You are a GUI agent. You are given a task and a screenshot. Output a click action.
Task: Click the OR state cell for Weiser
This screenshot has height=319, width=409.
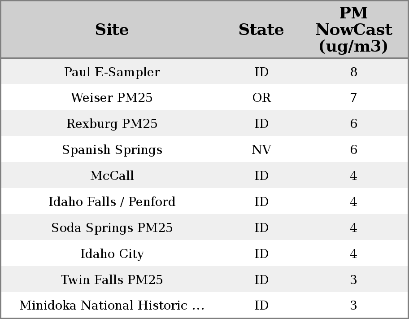pos(261,98)
